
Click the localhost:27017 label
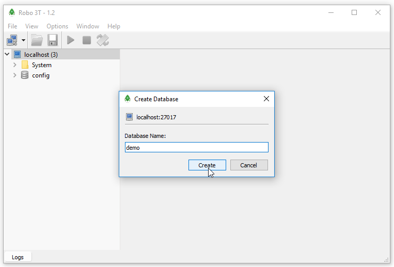tap(156, 117)
